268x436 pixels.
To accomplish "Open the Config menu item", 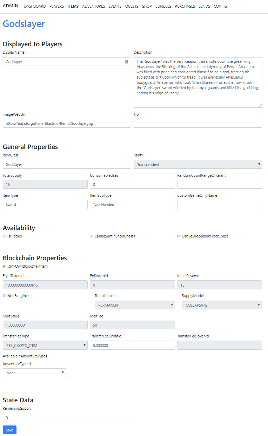I will pyautogui.click(x=220, y=6).
